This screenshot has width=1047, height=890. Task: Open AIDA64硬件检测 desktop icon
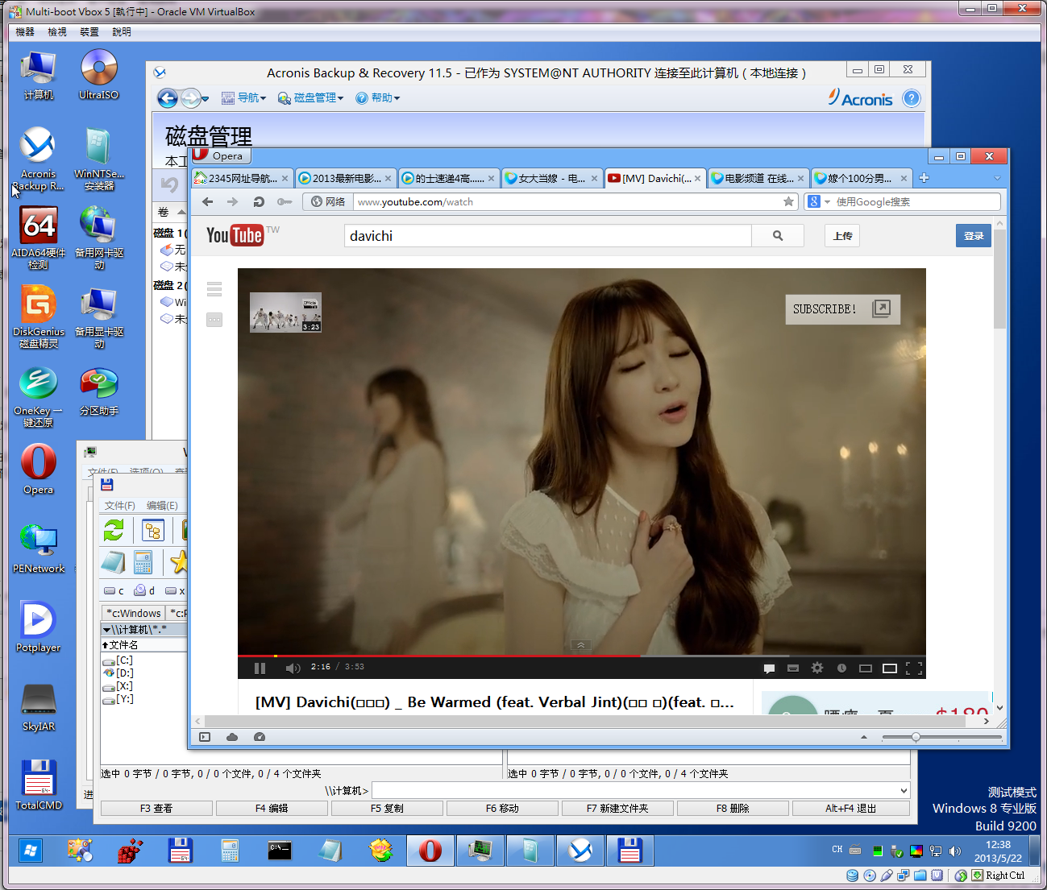[38, 238]
